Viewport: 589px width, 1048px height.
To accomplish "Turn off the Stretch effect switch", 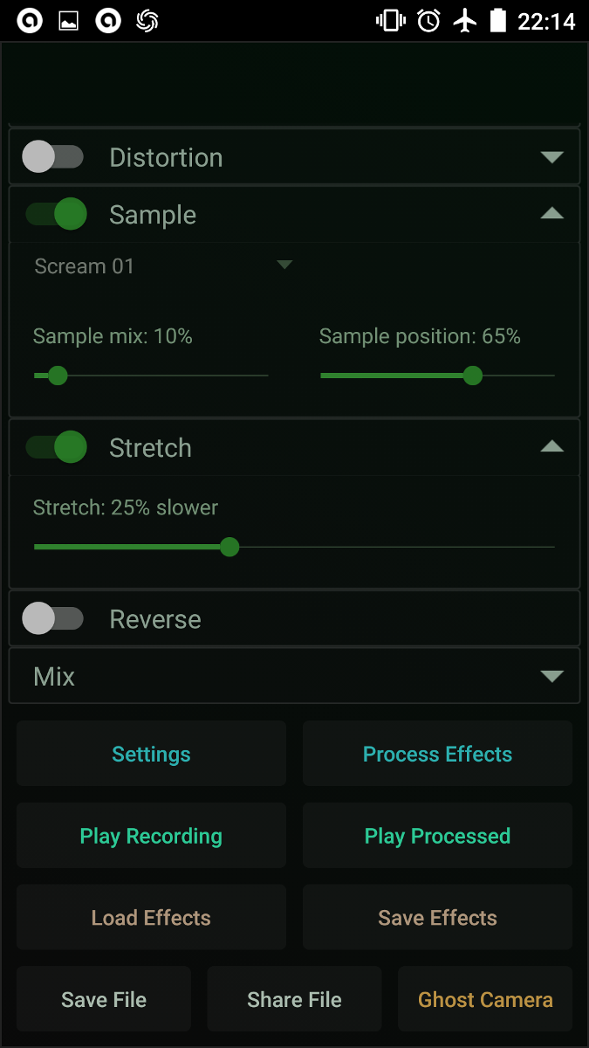I will click(56, 447).
